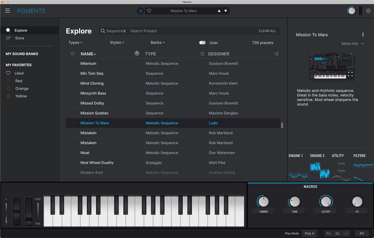Switch to the ENGINE 2 tab
This screenshot has height=238, width=374.
317,156
